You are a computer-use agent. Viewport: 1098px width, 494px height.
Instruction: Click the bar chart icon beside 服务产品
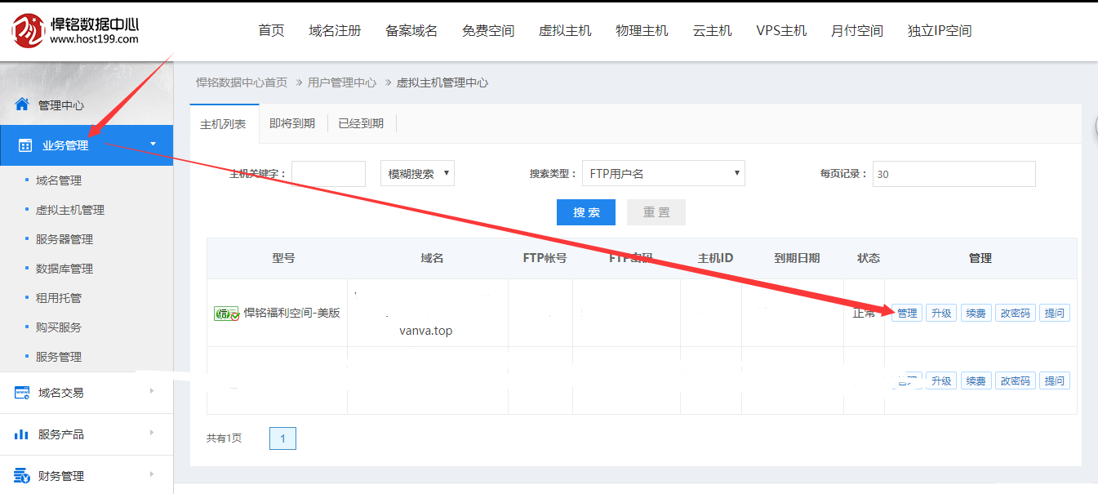pyautogui.click(x=22, y=434)
